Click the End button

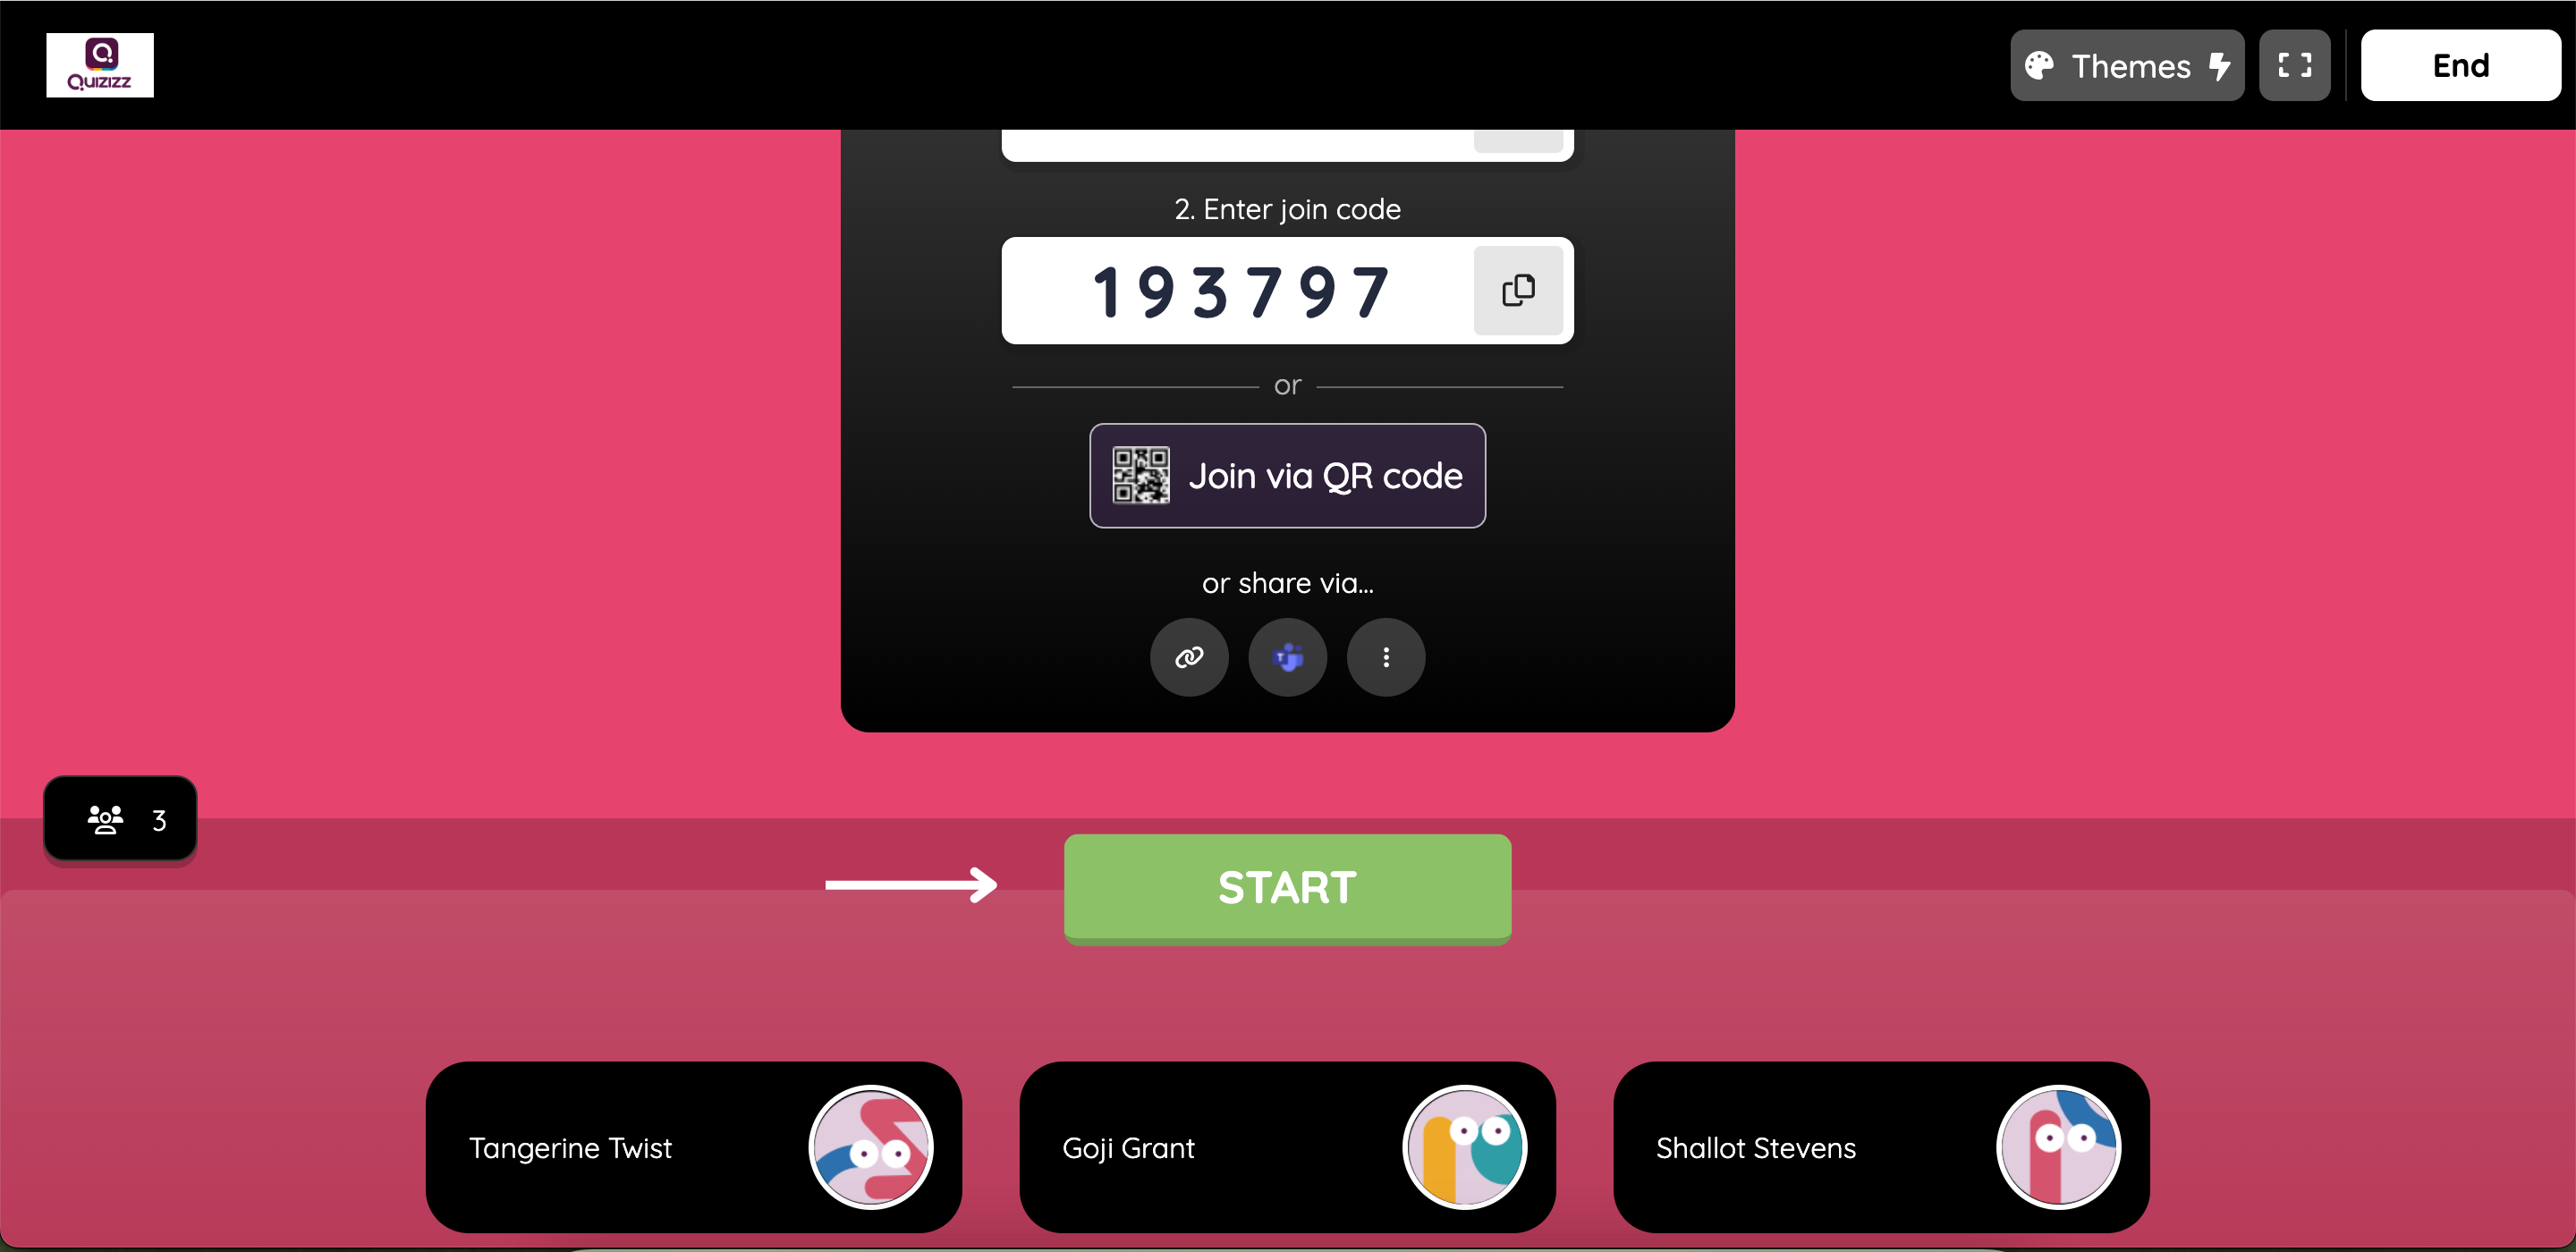click(x=2462, y=65)
